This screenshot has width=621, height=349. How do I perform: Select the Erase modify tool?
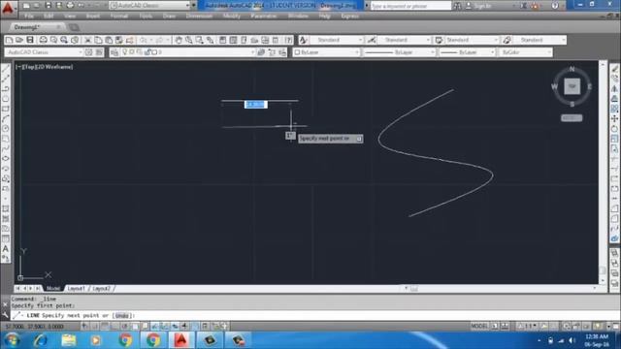(614, 69)
